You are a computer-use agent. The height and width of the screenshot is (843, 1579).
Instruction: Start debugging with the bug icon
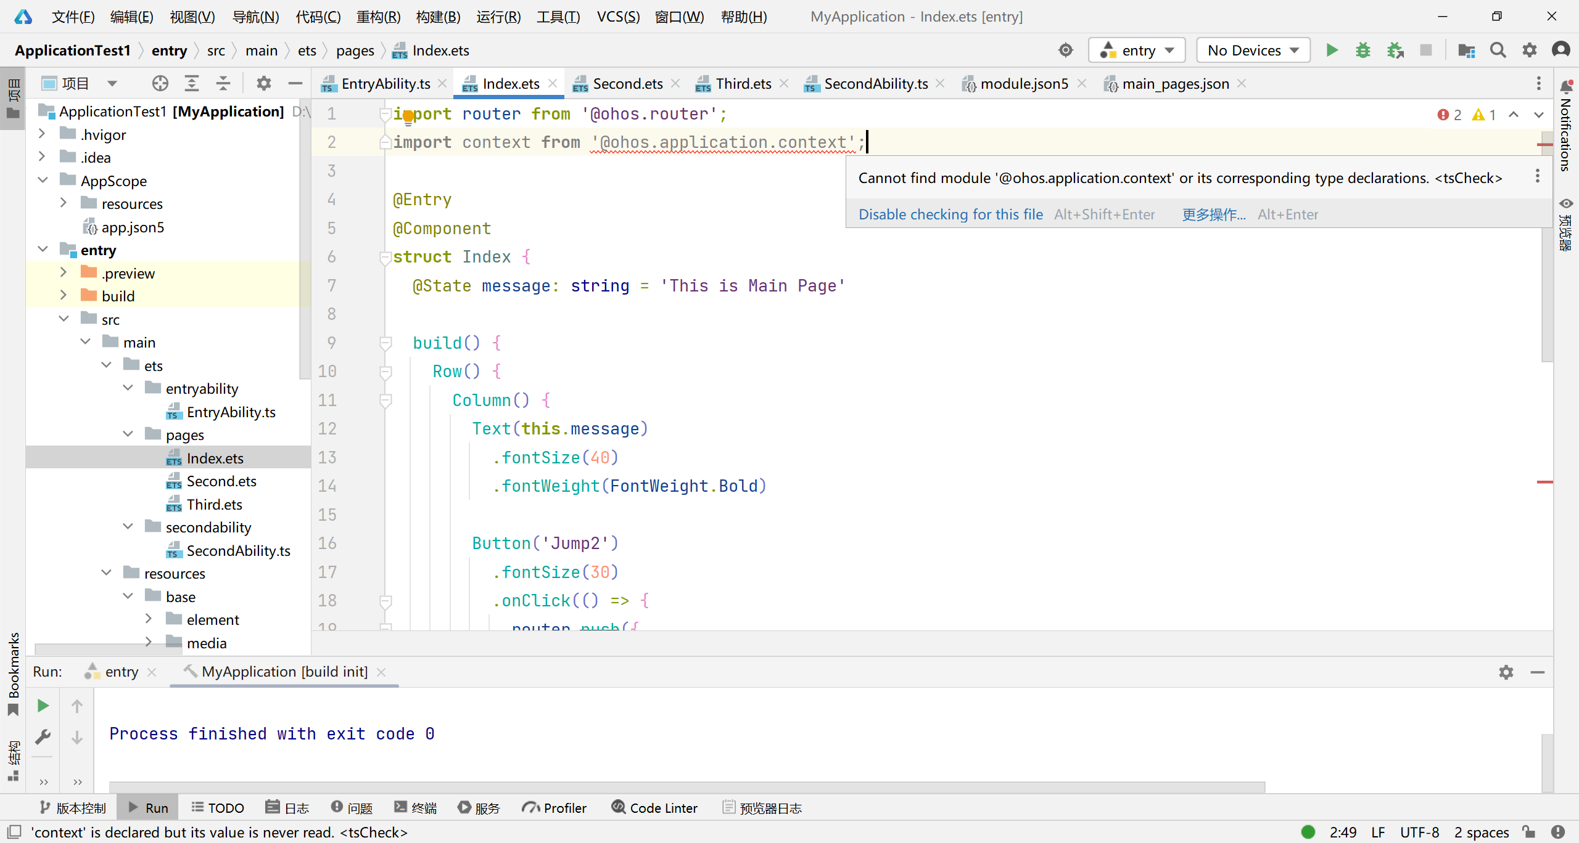click(x=1363, y=50)
